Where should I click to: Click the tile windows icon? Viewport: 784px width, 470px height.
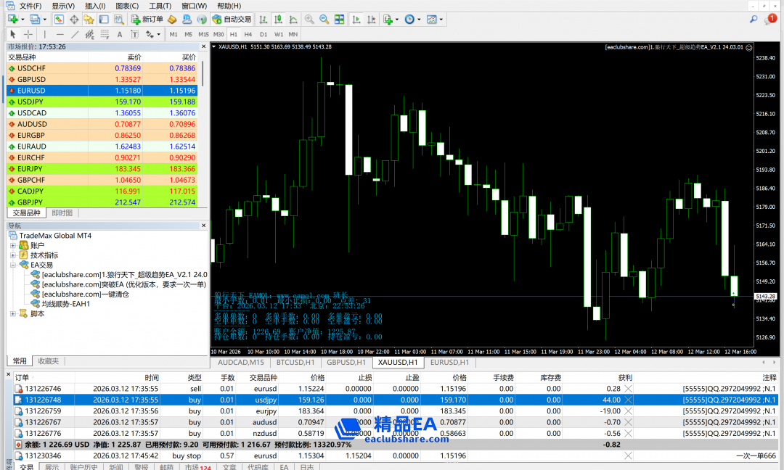point(338,20)
